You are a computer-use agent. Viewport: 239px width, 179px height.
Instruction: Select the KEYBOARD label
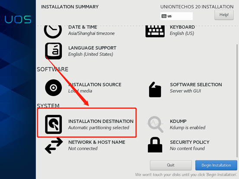point(182,27)
